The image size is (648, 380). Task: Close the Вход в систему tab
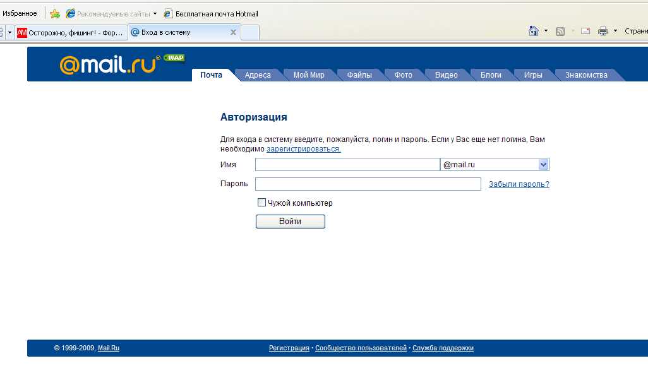[x=233, y=32]
